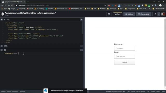Open the user avatar menu
Viewport: 166px width, 93px height.
click(163, 14)
